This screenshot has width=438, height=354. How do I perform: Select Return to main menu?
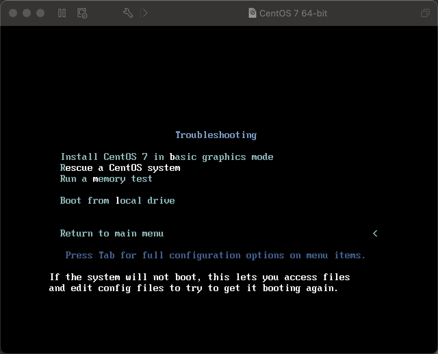(112, 233)
